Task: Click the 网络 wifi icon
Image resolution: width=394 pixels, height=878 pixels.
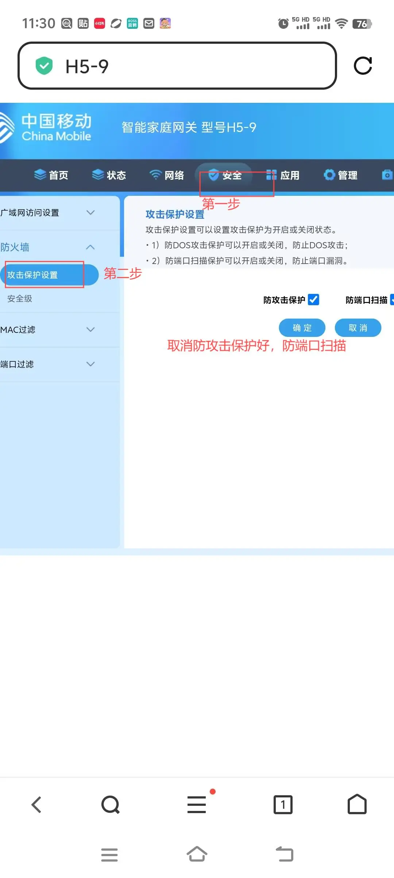Action: coord(155,175)
